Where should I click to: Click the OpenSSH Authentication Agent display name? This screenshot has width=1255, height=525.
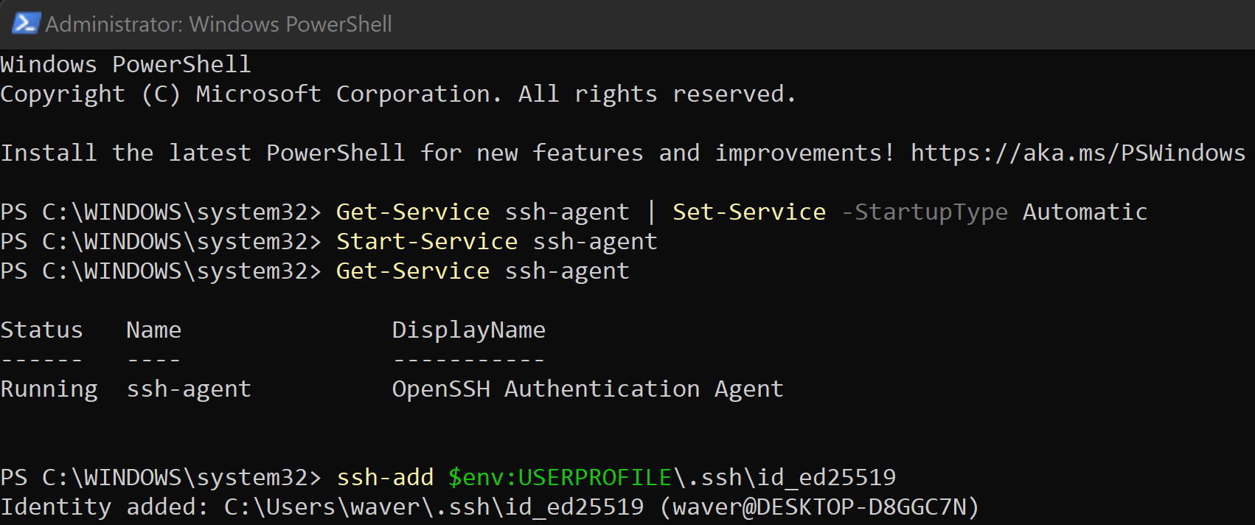(x=587, y=389)
